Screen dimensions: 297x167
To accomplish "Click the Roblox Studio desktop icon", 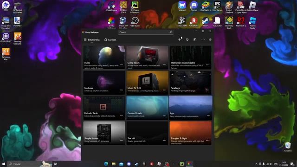I will pyautogui.click(x=252, y=23).
